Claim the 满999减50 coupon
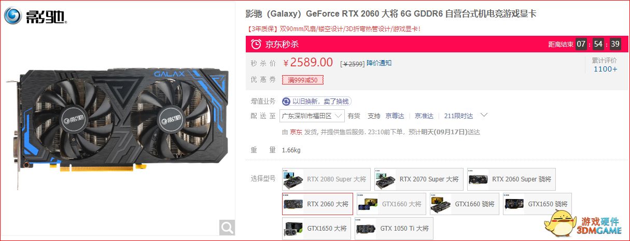This screenshot has width=630, height=241. 303,80
